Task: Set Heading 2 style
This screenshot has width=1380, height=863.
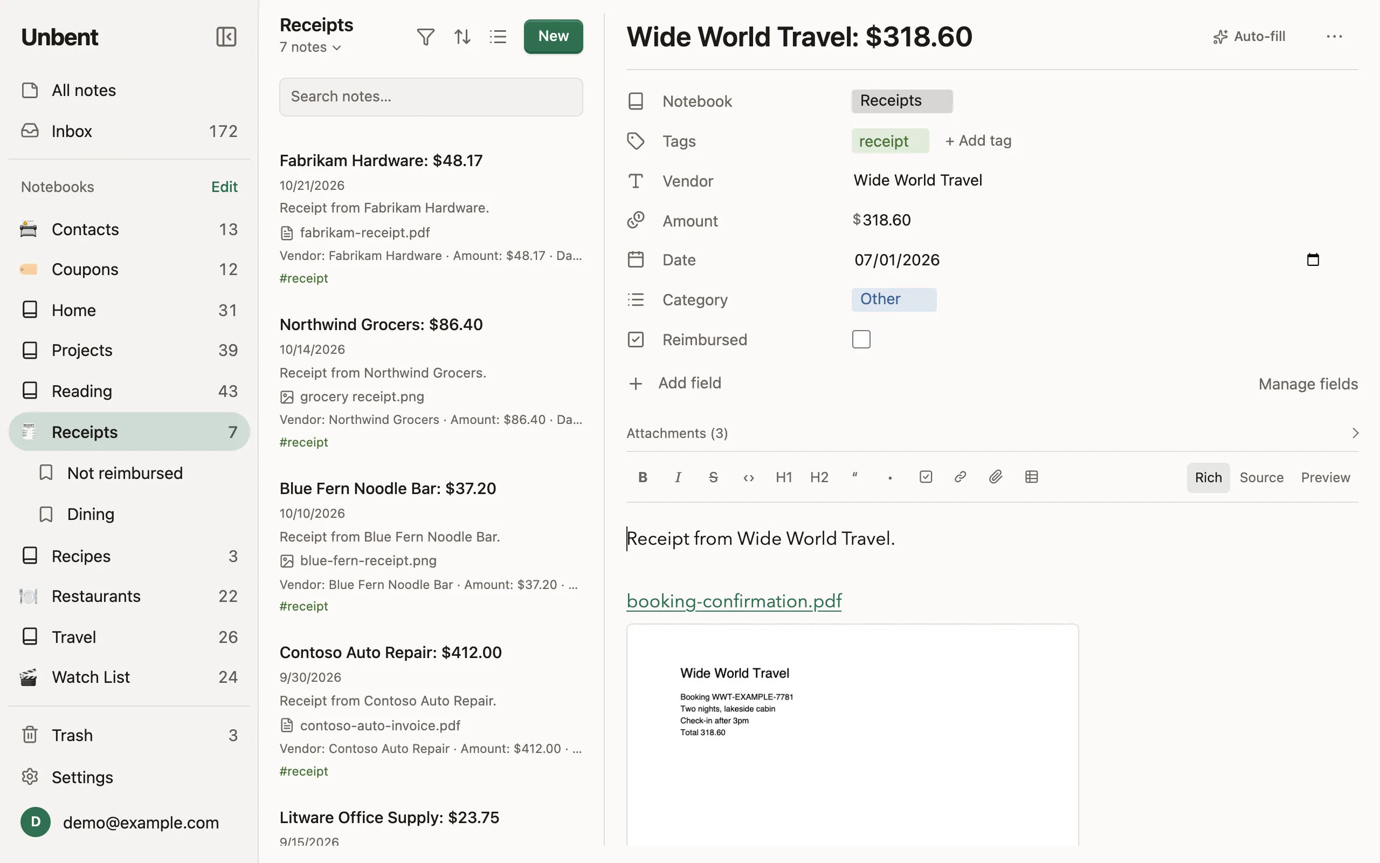Action: tap(819, 477)
